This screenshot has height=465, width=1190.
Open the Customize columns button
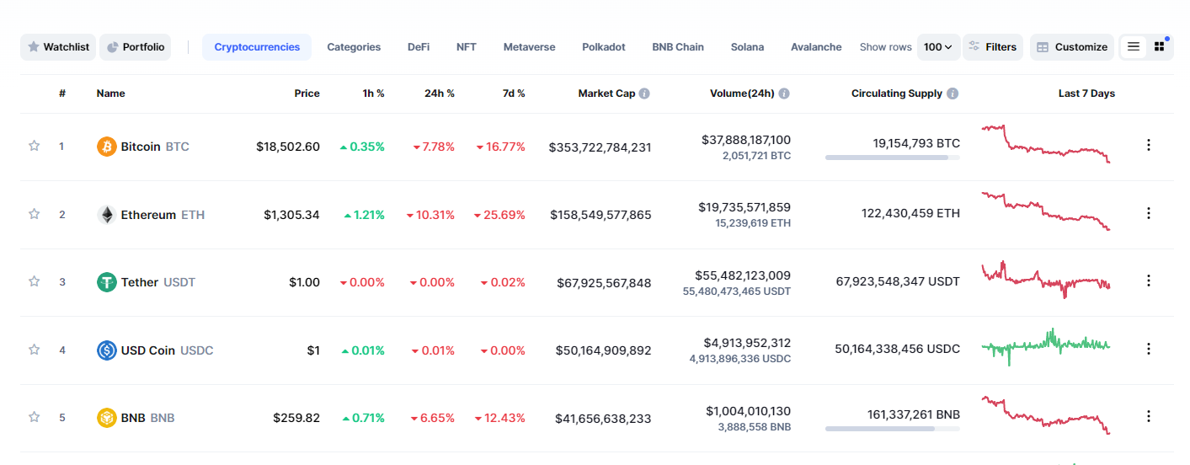pos(1072,47)
